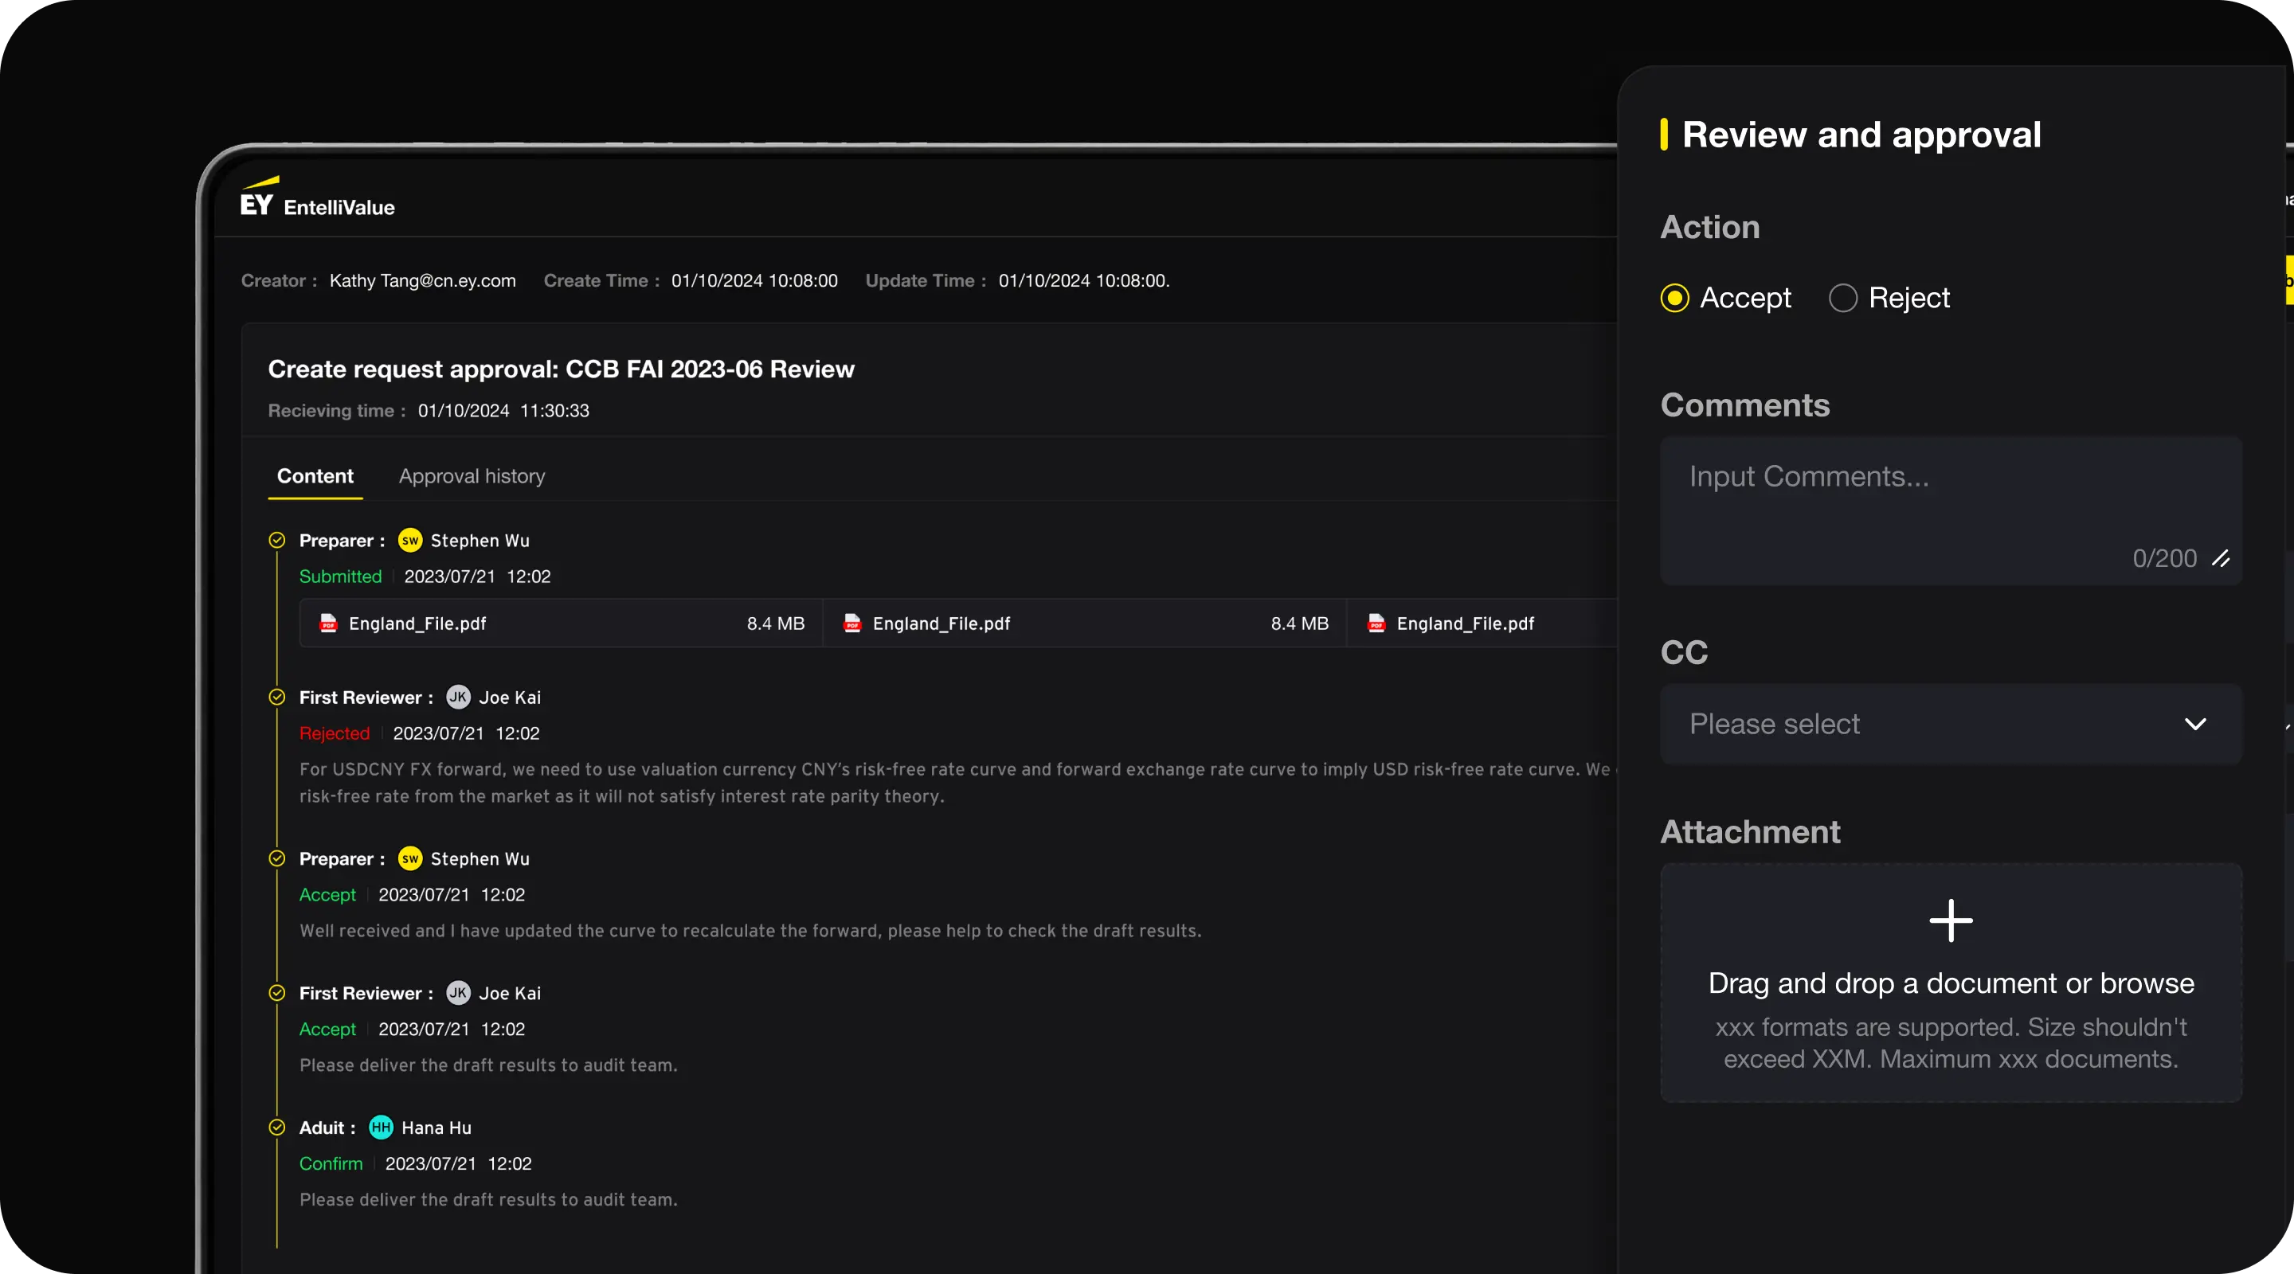Click the check icon beside second Preparer step
2294x1274 pixels.
pos(277,858)
